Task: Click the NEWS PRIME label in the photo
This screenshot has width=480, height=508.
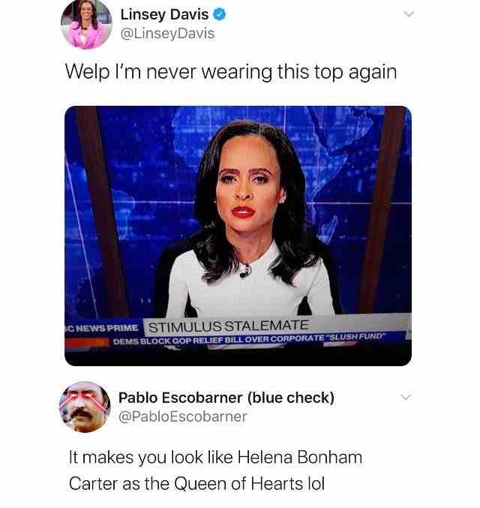Action: pyautogui.click(x=102, y=328)
